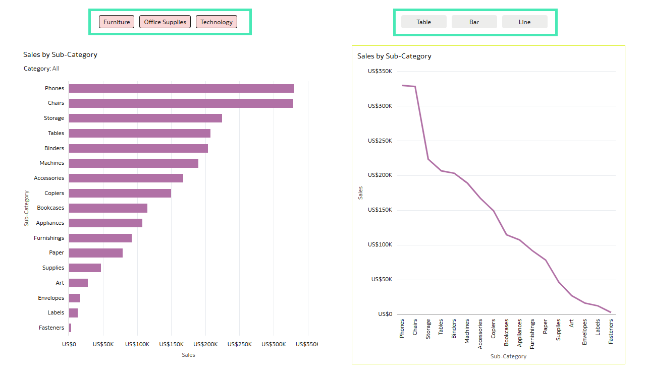Click the 'Category: All' filter label
This screenshot has width=645, height=382.
(41, 69)
